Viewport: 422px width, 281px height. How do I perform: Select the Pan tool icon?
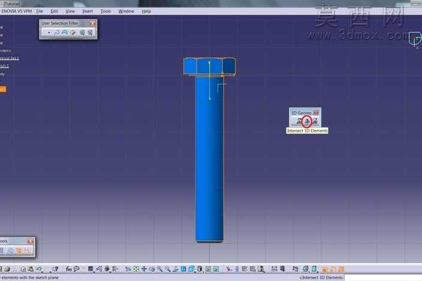click(144, 269)
